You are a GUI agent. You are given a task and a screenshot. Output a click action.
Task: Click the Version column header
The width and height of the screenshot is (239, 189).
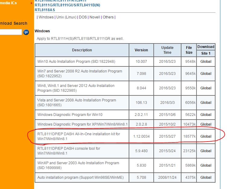click(x=141, y=50)
